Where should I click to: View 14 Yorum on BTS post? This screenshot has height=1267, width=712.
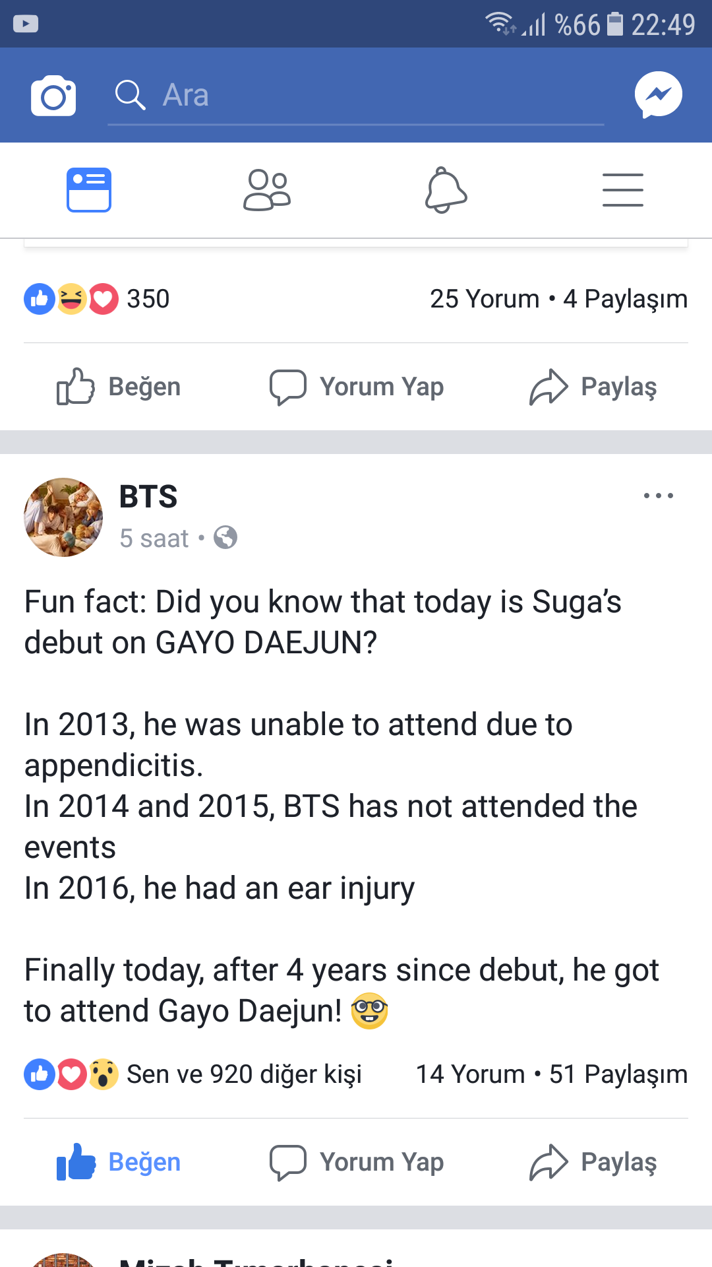[470, 1074]
